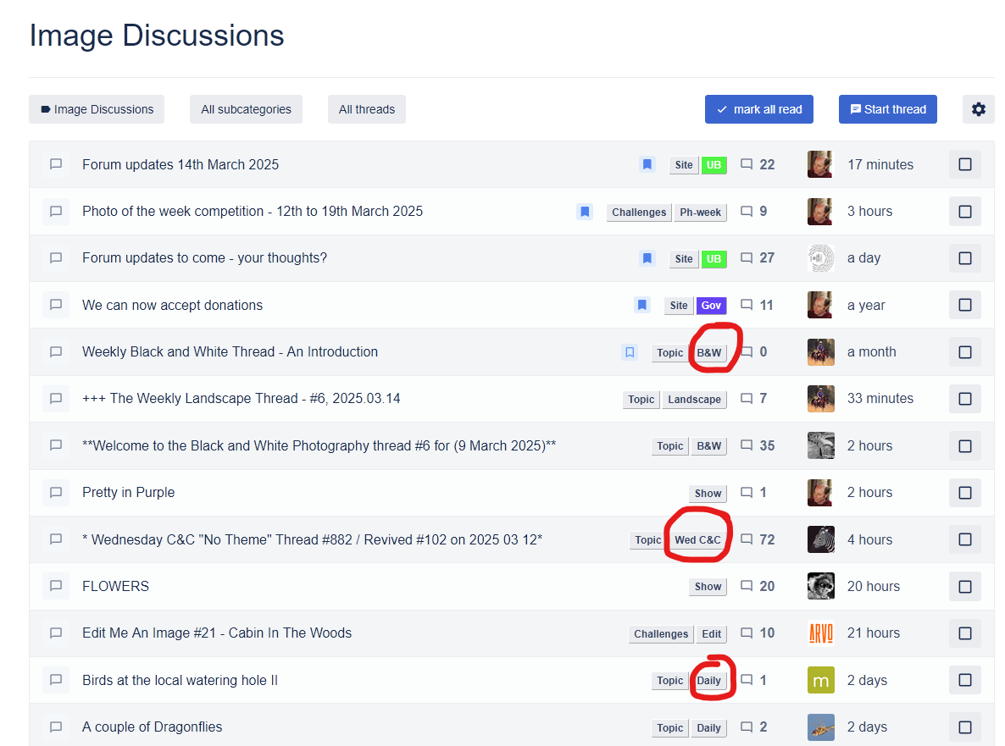Image resolution: width=1005 pixels, height=746 pixels.
Task: Open the Image Discussions category selector
Action: tap(97, 109)
